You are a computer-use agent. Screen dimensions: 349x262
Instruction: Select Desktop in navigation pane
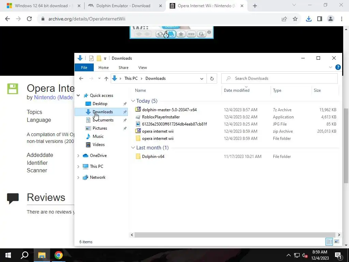(100, 104)
